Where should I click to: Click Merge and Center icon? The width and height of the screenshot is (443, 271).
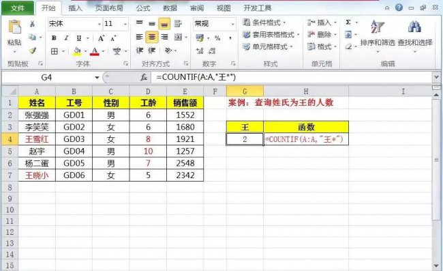coord(178,37)
